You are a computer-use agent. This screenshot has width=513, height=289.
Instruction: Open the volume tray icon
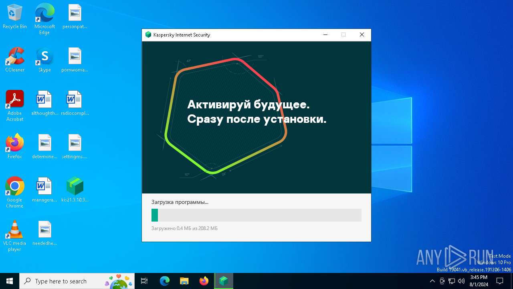(461, 281)
